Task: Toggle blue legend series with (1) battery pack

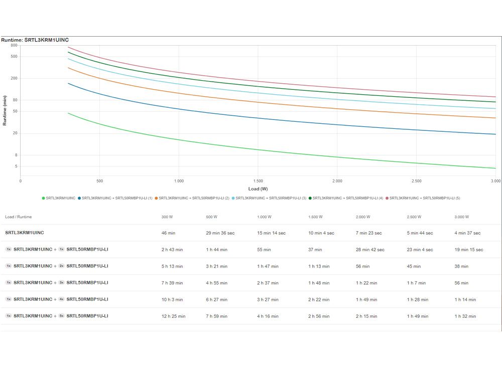Action: [x=115, y=198]
